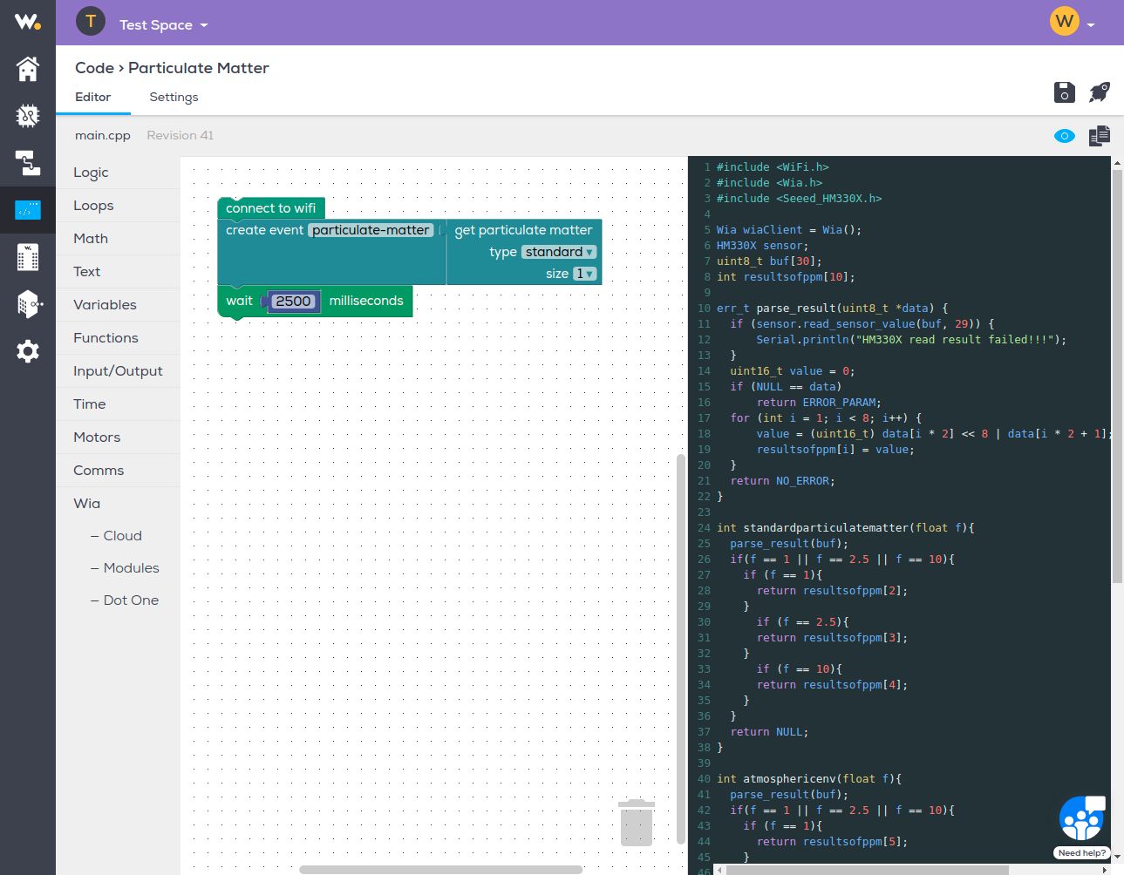Open the Home sidebar icon
The image size is (1124, 875).
(28, 69)
